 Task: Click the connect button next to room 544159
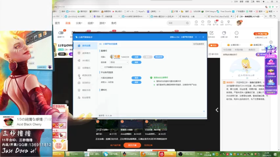pyautogui.click(x=136, y=57)
